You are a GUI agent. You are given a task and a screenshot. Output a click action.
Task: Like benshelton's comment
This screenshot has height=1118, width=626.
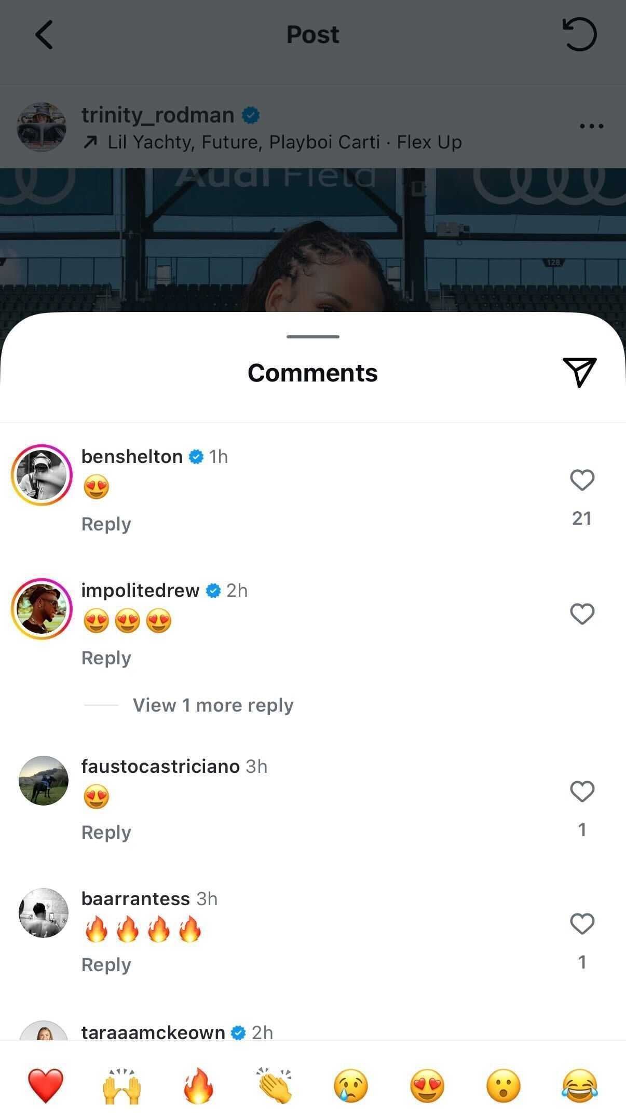(582, 480)
